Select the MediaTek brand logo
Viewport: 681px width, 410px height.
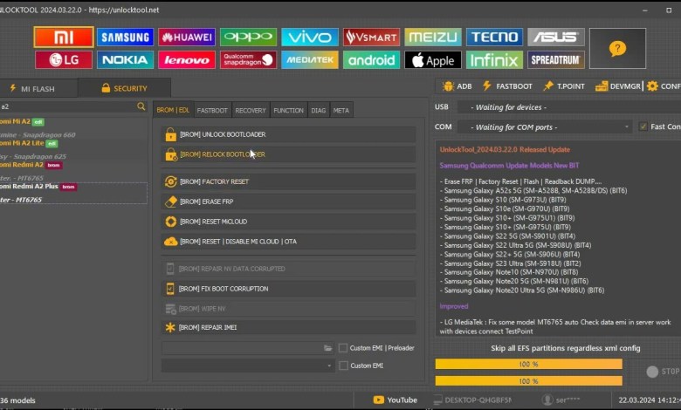310,60
